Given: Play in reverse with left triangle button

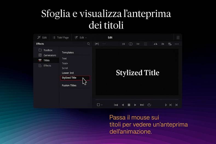Looking at the screenshot, I should pyautogui.click(x=123, y=105).
